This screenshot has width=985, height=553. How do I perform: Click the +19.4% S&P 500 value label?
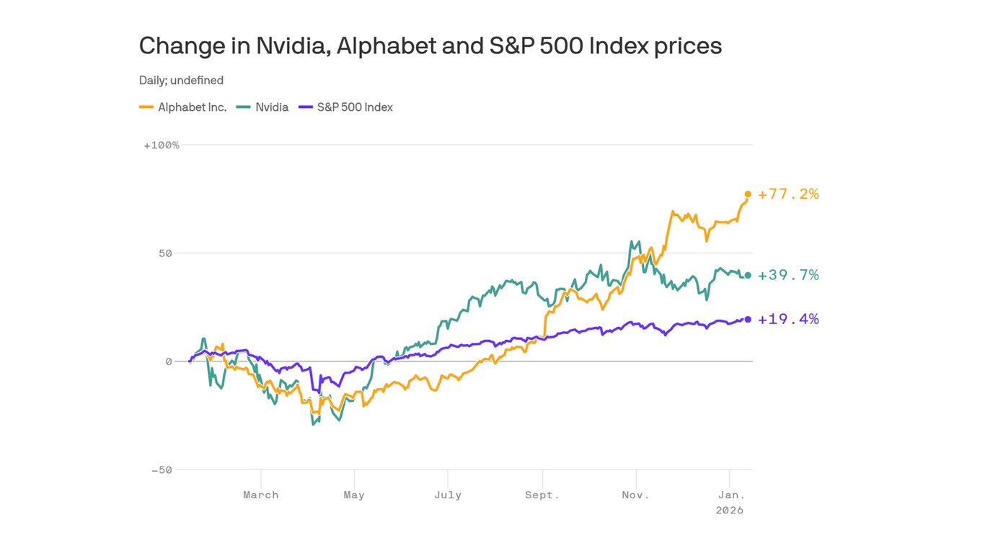(x=788, y=319)
